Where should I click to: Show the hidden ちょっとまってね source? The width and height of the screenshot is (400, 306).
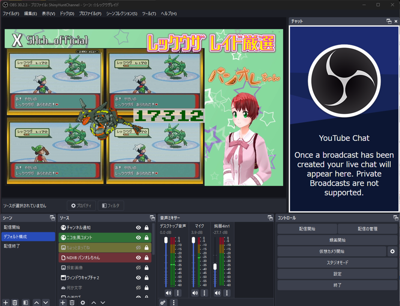tap(138, 248)
